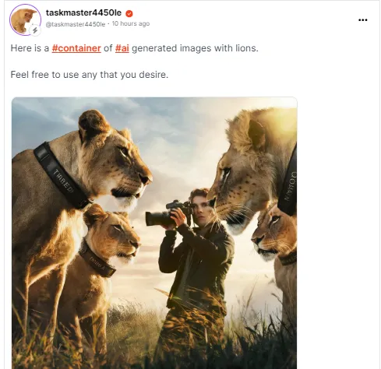Visit the @taskmaster4450le handle link
The width and height of the screenshot is (381, 369).
tap(76, 24)
